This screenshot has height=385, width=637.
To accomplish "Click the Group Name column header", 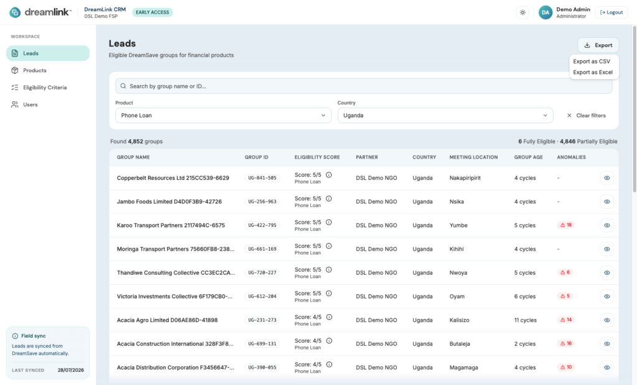I will click(x=133, y=157).
